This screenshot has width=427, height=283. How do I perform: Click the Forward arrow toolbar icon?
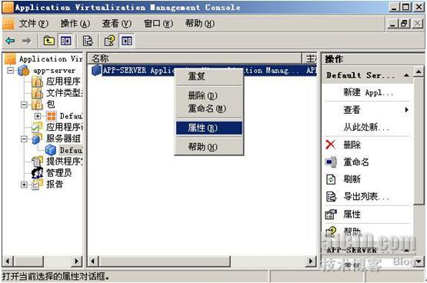point(26,41)
